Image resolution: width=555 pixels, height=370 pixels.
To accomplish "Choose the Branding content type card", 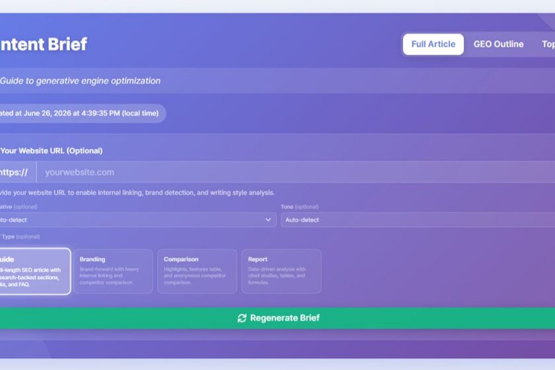I will point(113,271).
